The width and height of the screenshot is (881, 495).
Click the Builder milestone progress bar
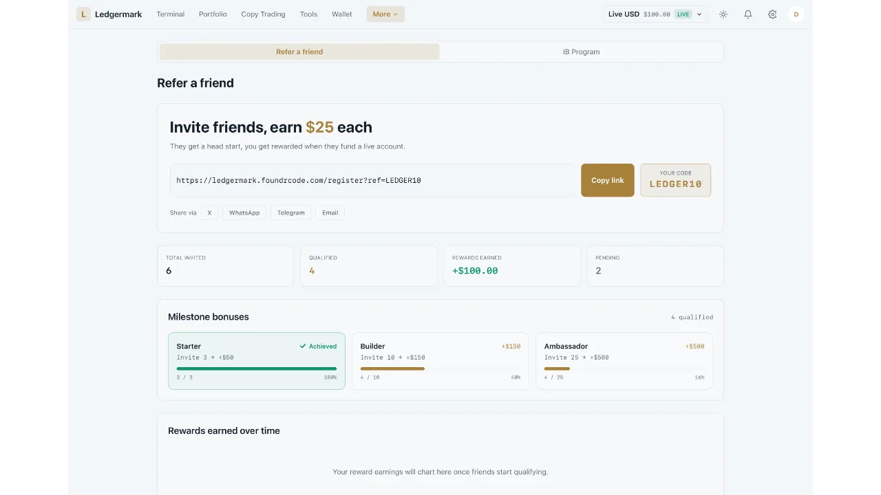click(440, 368)
